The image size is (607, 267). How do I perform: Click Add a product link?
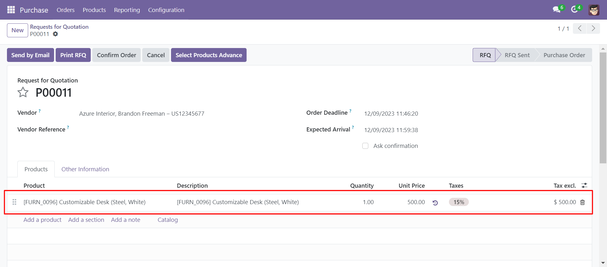click(x=42, y=220)
